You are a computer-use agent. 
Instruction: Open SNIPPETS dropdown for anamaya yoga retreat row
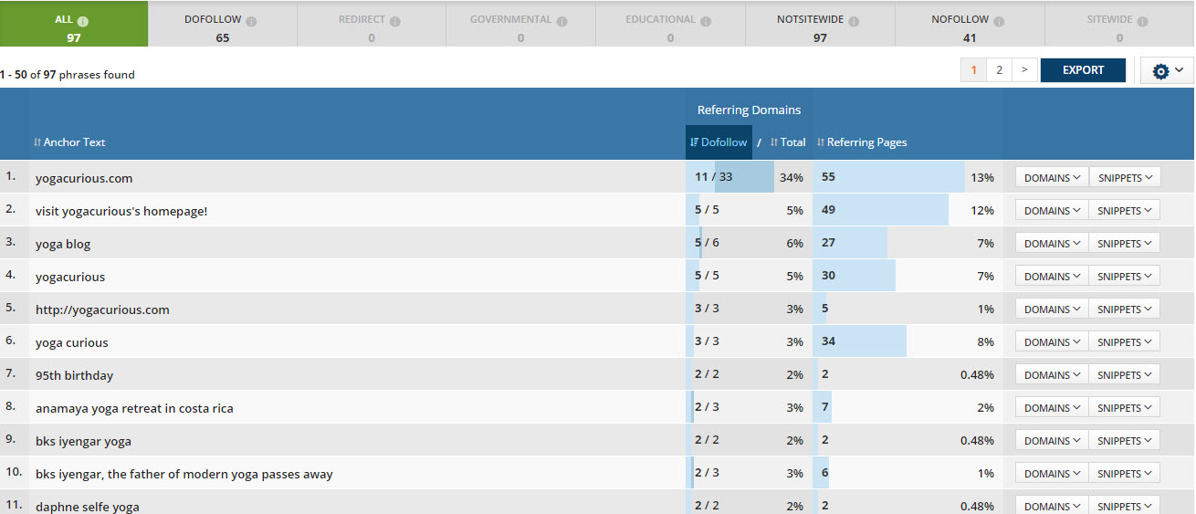pyautogui.click(x=1124, y=407)
